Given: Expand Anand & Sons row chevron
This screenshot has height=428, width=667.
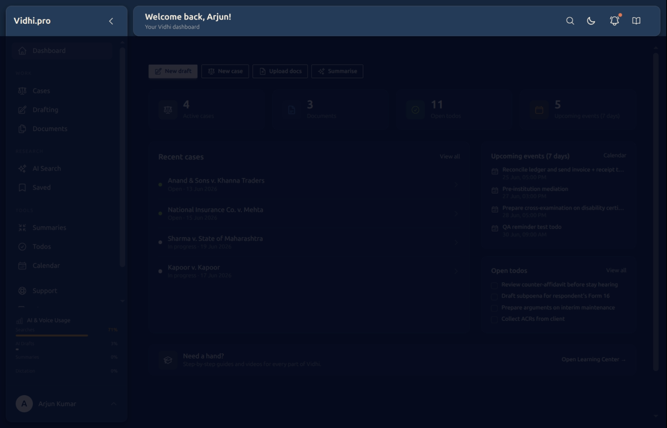Looking at the screenshot, I should point(456,184).
